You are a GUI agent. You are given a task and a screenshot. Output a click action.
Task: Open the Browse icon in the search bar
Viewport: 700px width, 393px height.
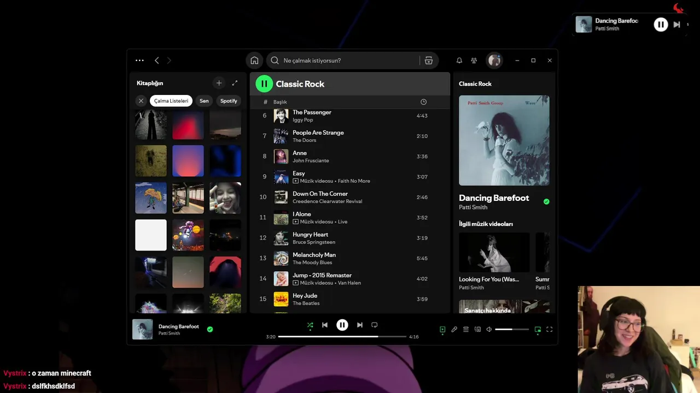pyautogui.click(x=429, y=61)
